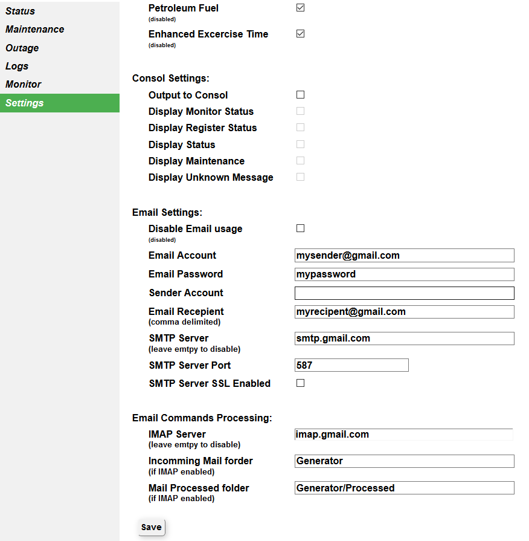This screenshot has width=529, height=541.
Task: Save the settings with Save button
Action: coord(152,527)
